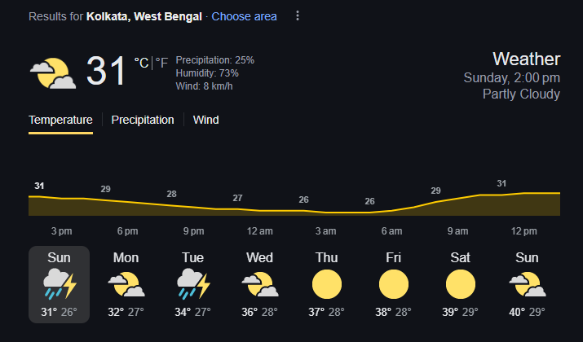
Task: Select Friday's sunny forecast icon
Action: (x=393, y=284)
